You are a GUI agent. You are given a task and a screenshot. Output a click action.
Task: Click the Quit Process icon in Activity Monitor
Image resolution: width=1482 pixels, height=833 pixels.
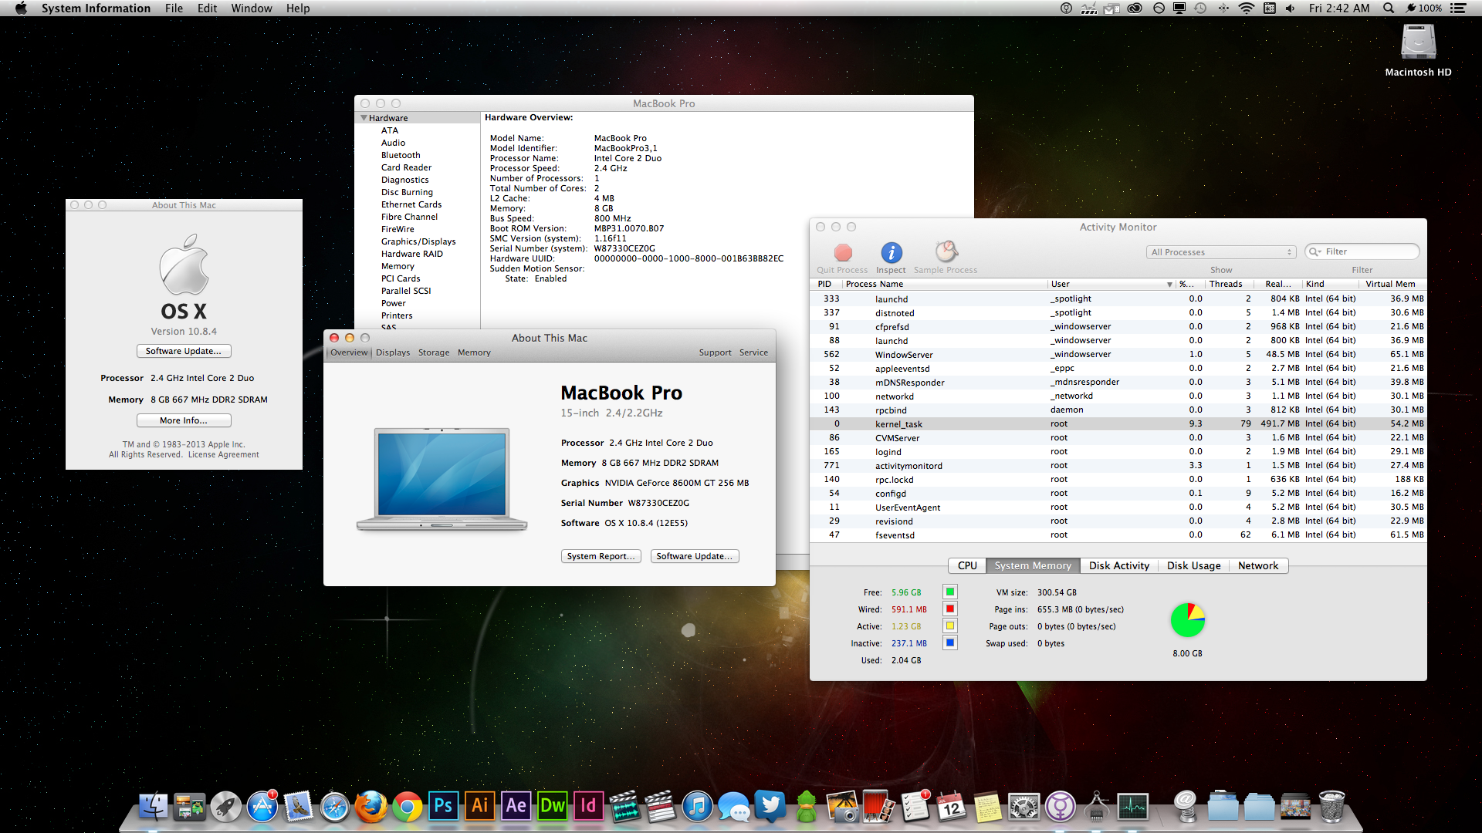(x=843, y=252)
